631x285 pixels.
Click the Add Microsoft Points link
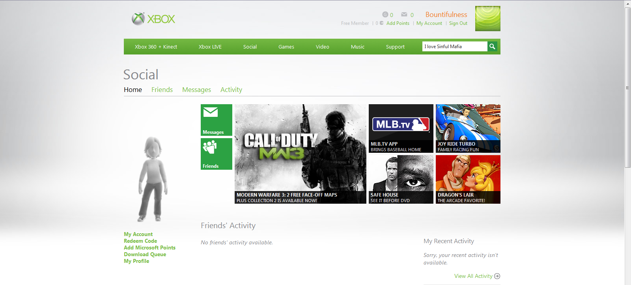149,247
